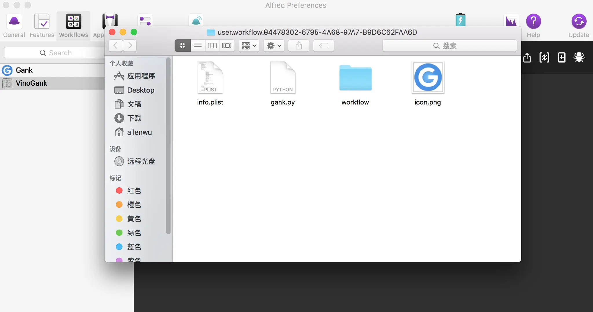Click the 设备 sidebar section header
Screen dimensions: 593x312
tap(115, 149)
